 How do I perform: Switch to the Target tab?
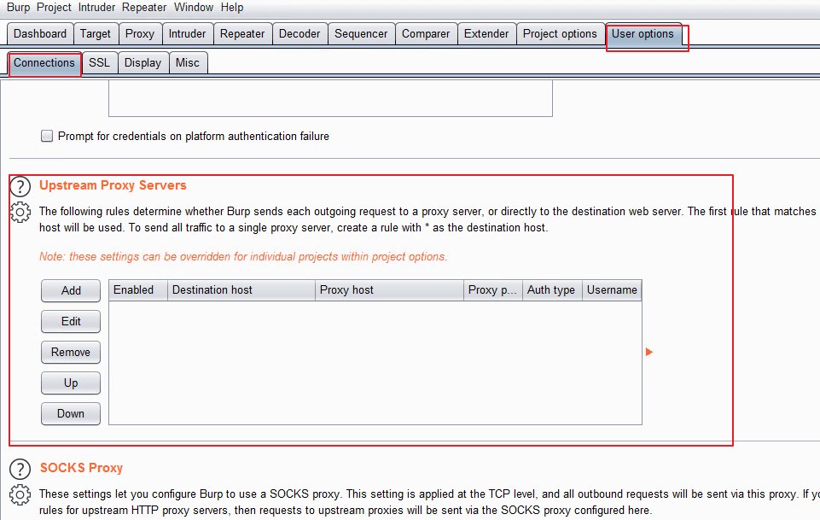(x=96, y=34)
